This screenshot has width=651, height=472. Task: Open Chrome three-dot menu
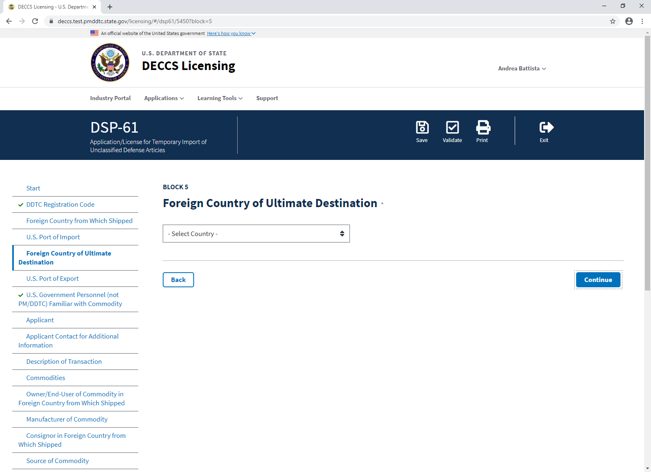[x=642, y=21]
